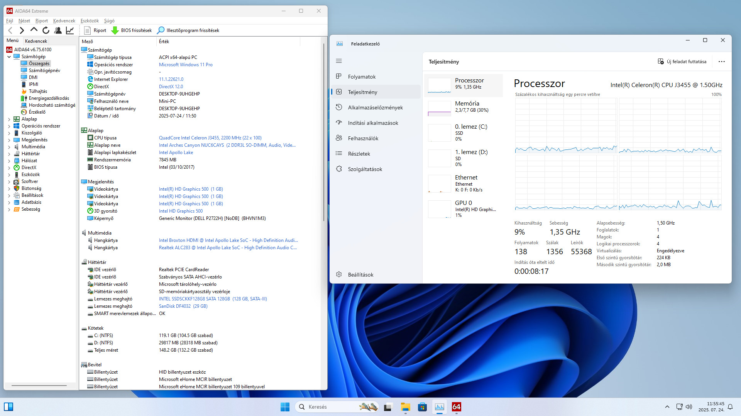The width and height of the screenshot is (741, 416).
Task: Select the Memória performance graph thumbnail
Action: pyautogui.click(x=439, y=108)
